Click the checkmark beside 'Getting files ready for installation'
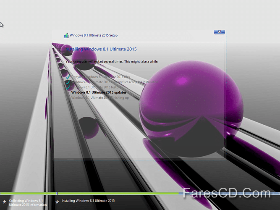 [x=68, y=82]
